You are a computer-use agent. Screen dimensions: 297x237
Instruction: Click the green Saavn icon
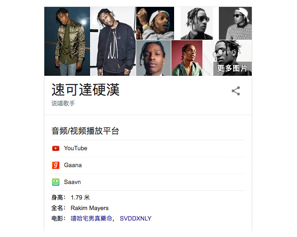click(x=56, y=182)
